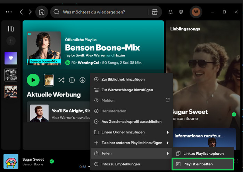This screenshot has height=172, width=243.
Task: Click the Spotify logo beside 'Für Wenting Cai'
Action: 68,63
